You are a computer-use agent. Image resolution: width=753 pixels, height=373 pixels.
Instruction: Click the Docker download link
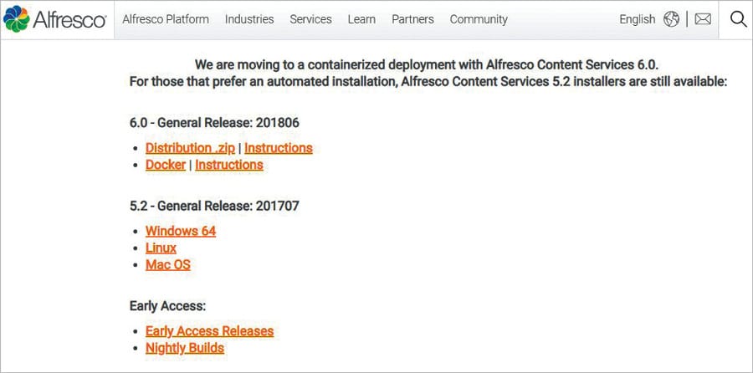click(166, 165)
